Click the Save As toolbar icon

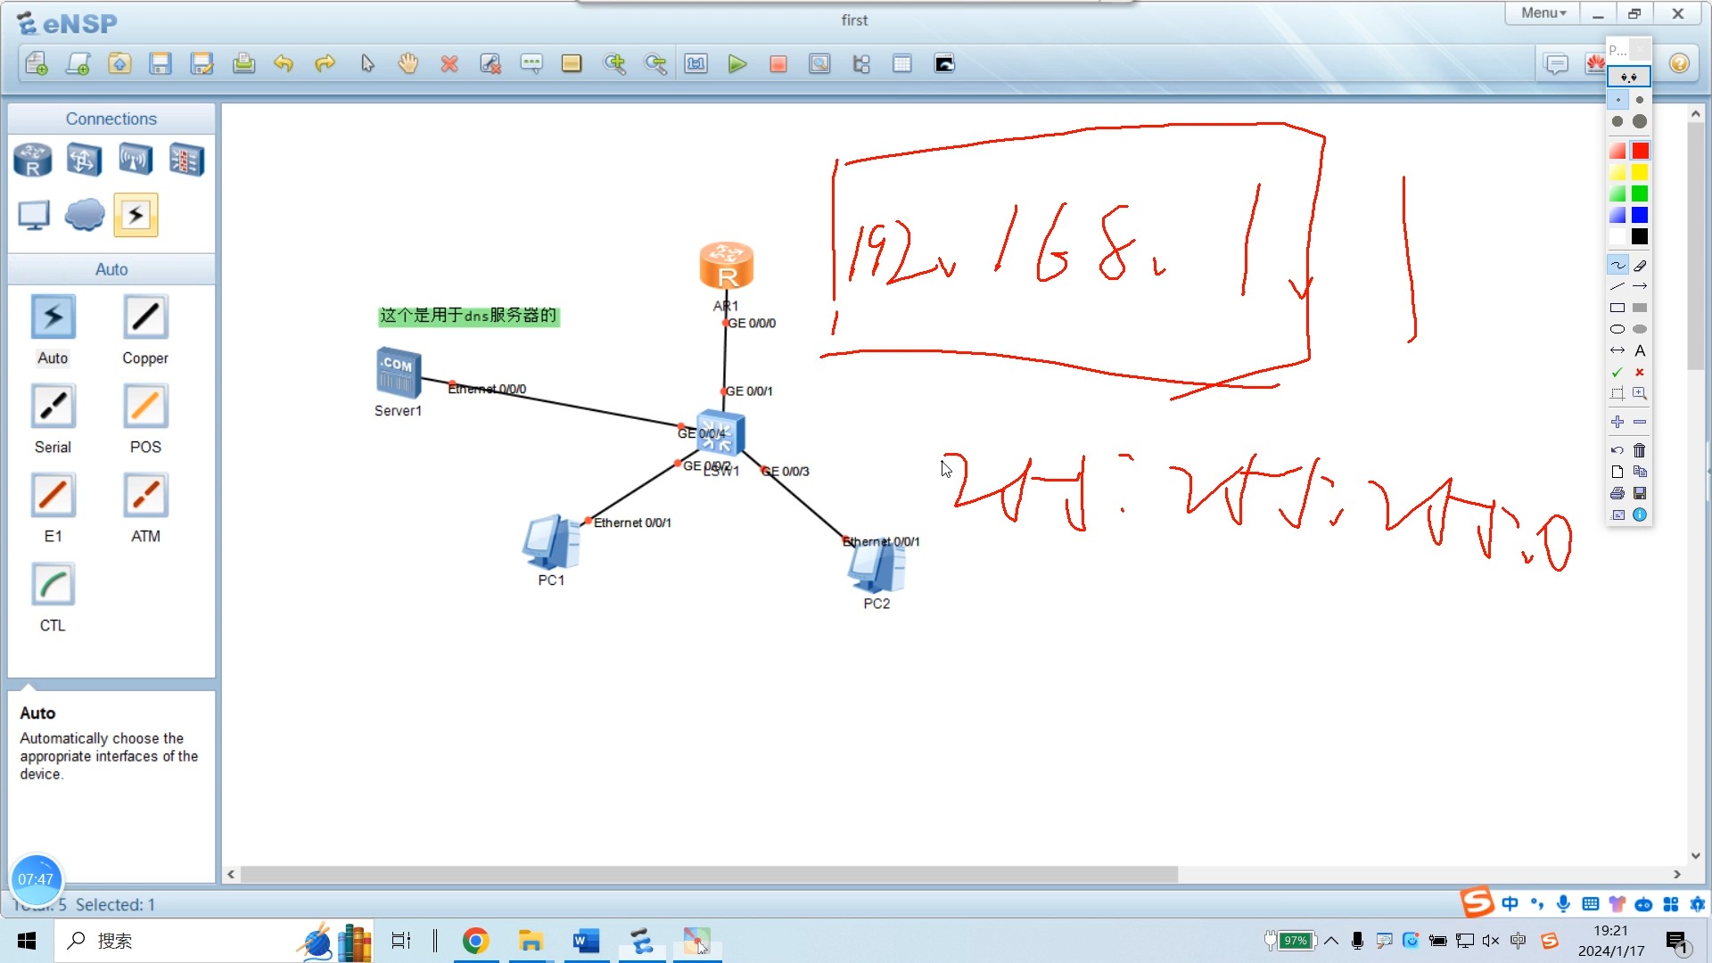[202, 63]
